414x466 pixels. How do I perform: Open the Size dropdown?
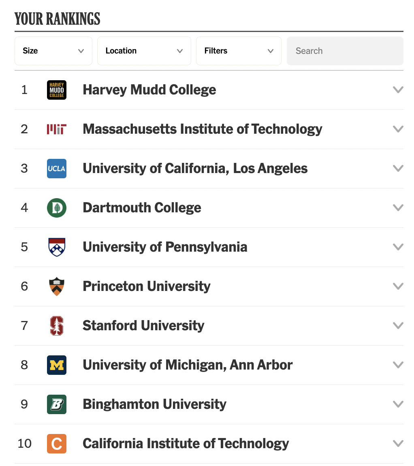pyautogui.click(x=53, y=51)
